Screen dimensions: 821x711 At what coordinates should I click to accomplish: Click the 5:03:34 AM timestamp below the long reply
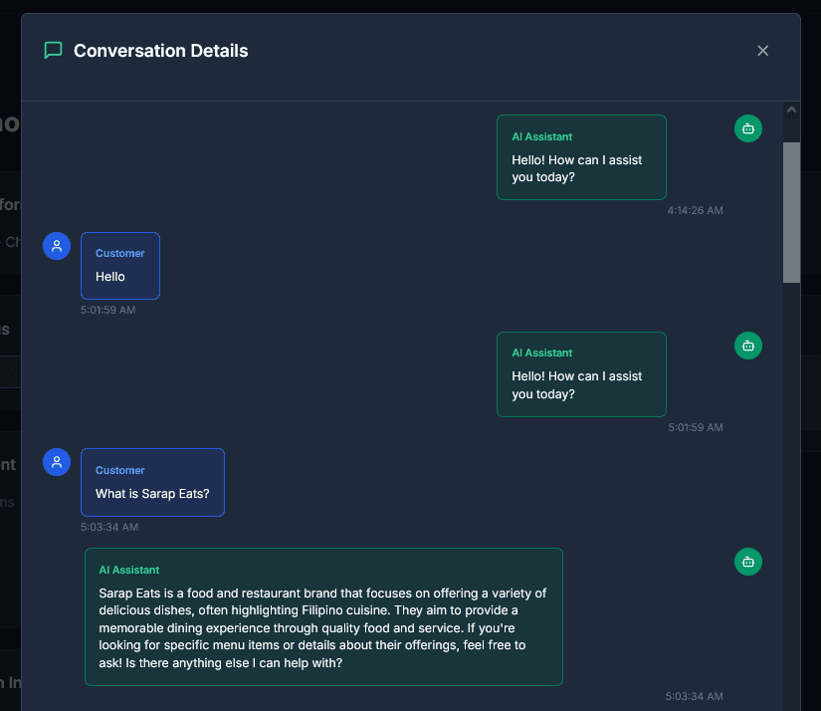[697, 696]
